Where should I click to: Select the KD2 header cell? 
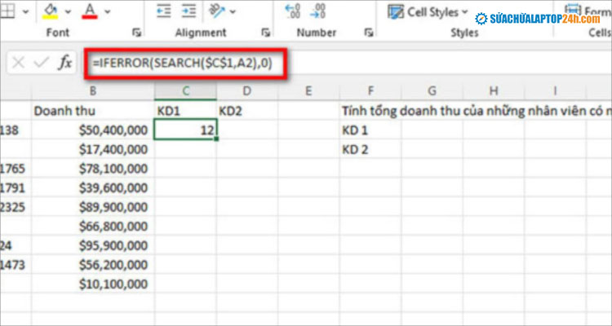246,110
